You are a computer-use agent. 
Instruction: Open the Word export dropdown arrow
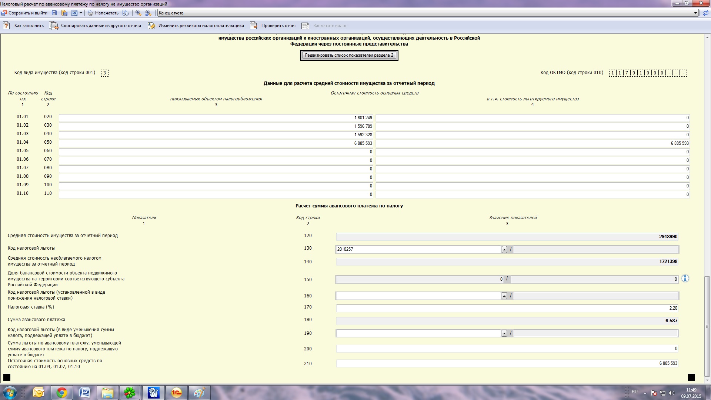pos(81,13)
